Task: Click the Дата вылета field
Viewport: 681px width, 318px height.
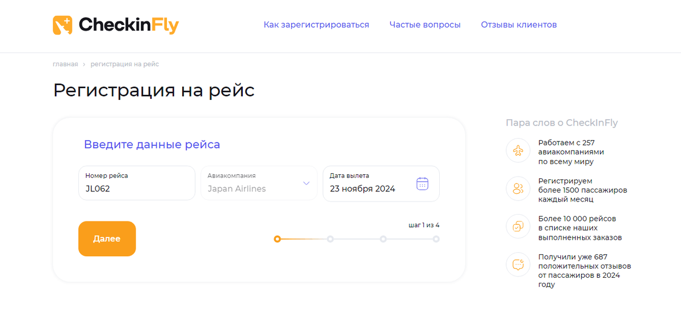Action: click(381, 183)
